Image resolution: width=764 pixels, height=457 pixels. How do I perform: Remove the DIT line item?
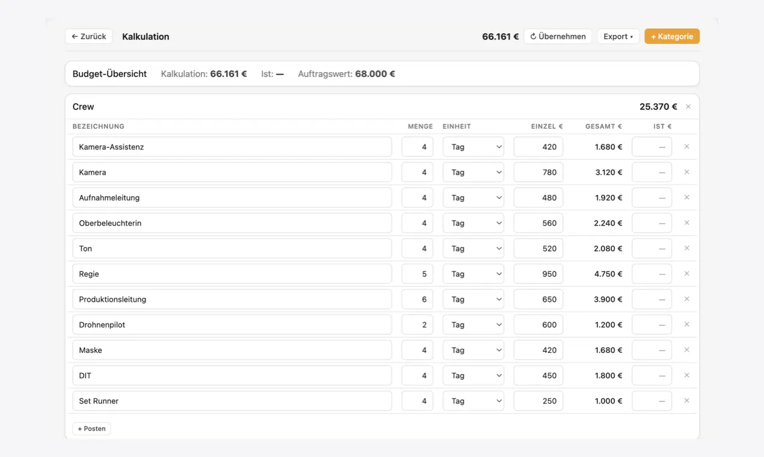pos(686,375)
